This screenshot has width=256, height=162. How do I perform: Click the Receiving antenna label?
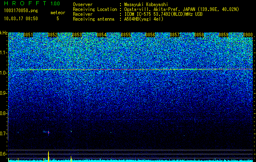[x=94, y=19]
